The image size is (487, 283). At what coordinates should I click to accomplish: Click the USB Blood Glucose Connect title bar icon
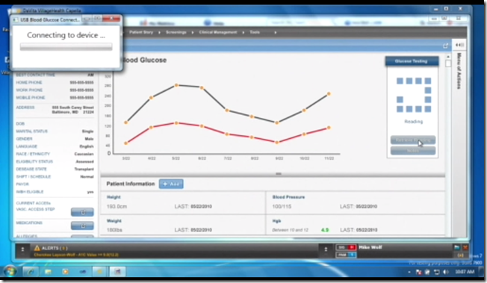coord(15,20)
